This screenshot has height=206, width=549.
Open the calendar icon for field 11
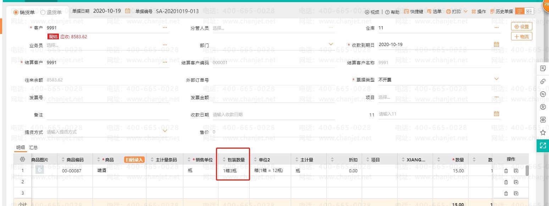[x=497, y=114]
